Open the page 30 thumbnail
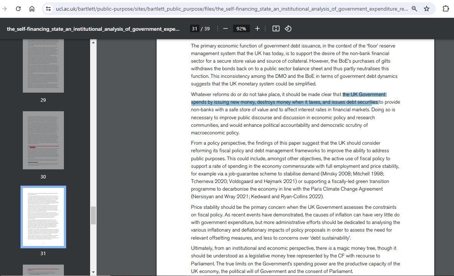This screenshot has width=454, height=276. pyautogui.click(x=43, y=140)
